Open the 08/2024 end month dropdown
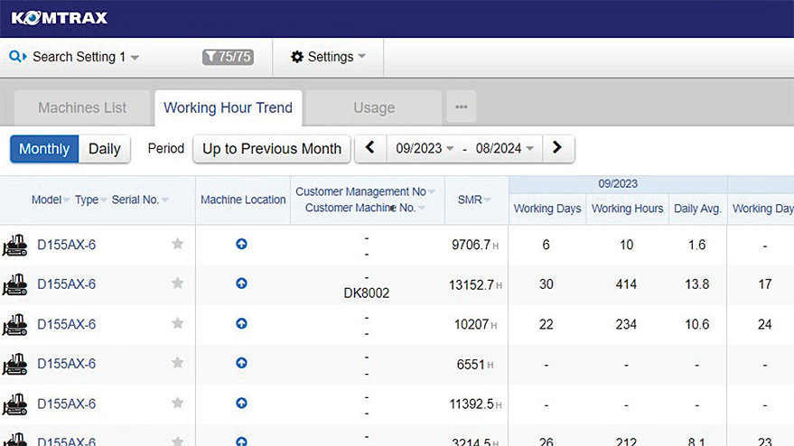The width and height of the screenshot is (794, 446). pos(504,149)
